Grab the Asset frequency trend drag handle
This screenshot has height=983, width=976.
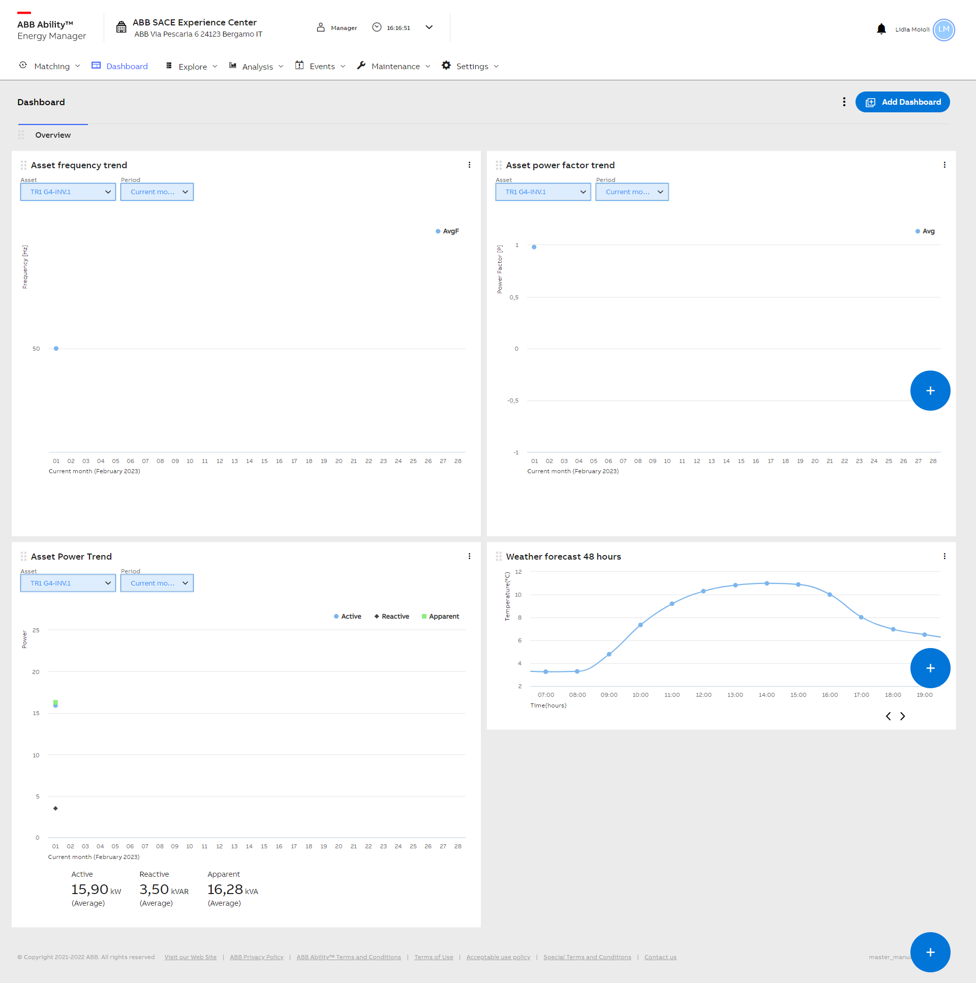pos(23,165)
